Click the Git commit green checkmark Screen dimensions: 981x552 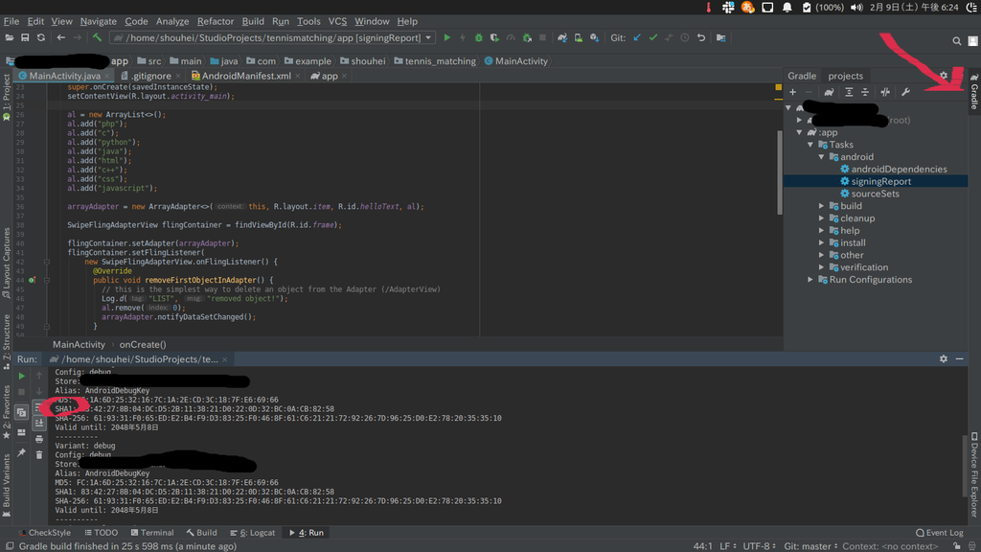(x=653, y=37)
